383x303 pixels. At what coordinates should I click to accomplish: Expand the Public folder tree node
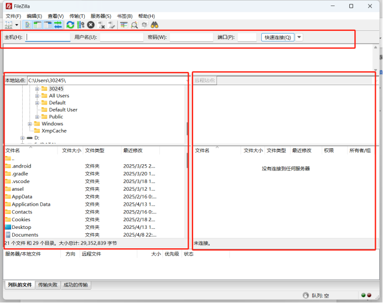[37, 117]
